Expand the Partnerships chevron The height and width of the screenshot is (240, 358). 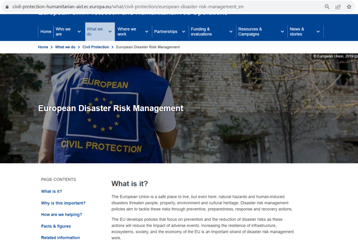click(x=183, y=31)
